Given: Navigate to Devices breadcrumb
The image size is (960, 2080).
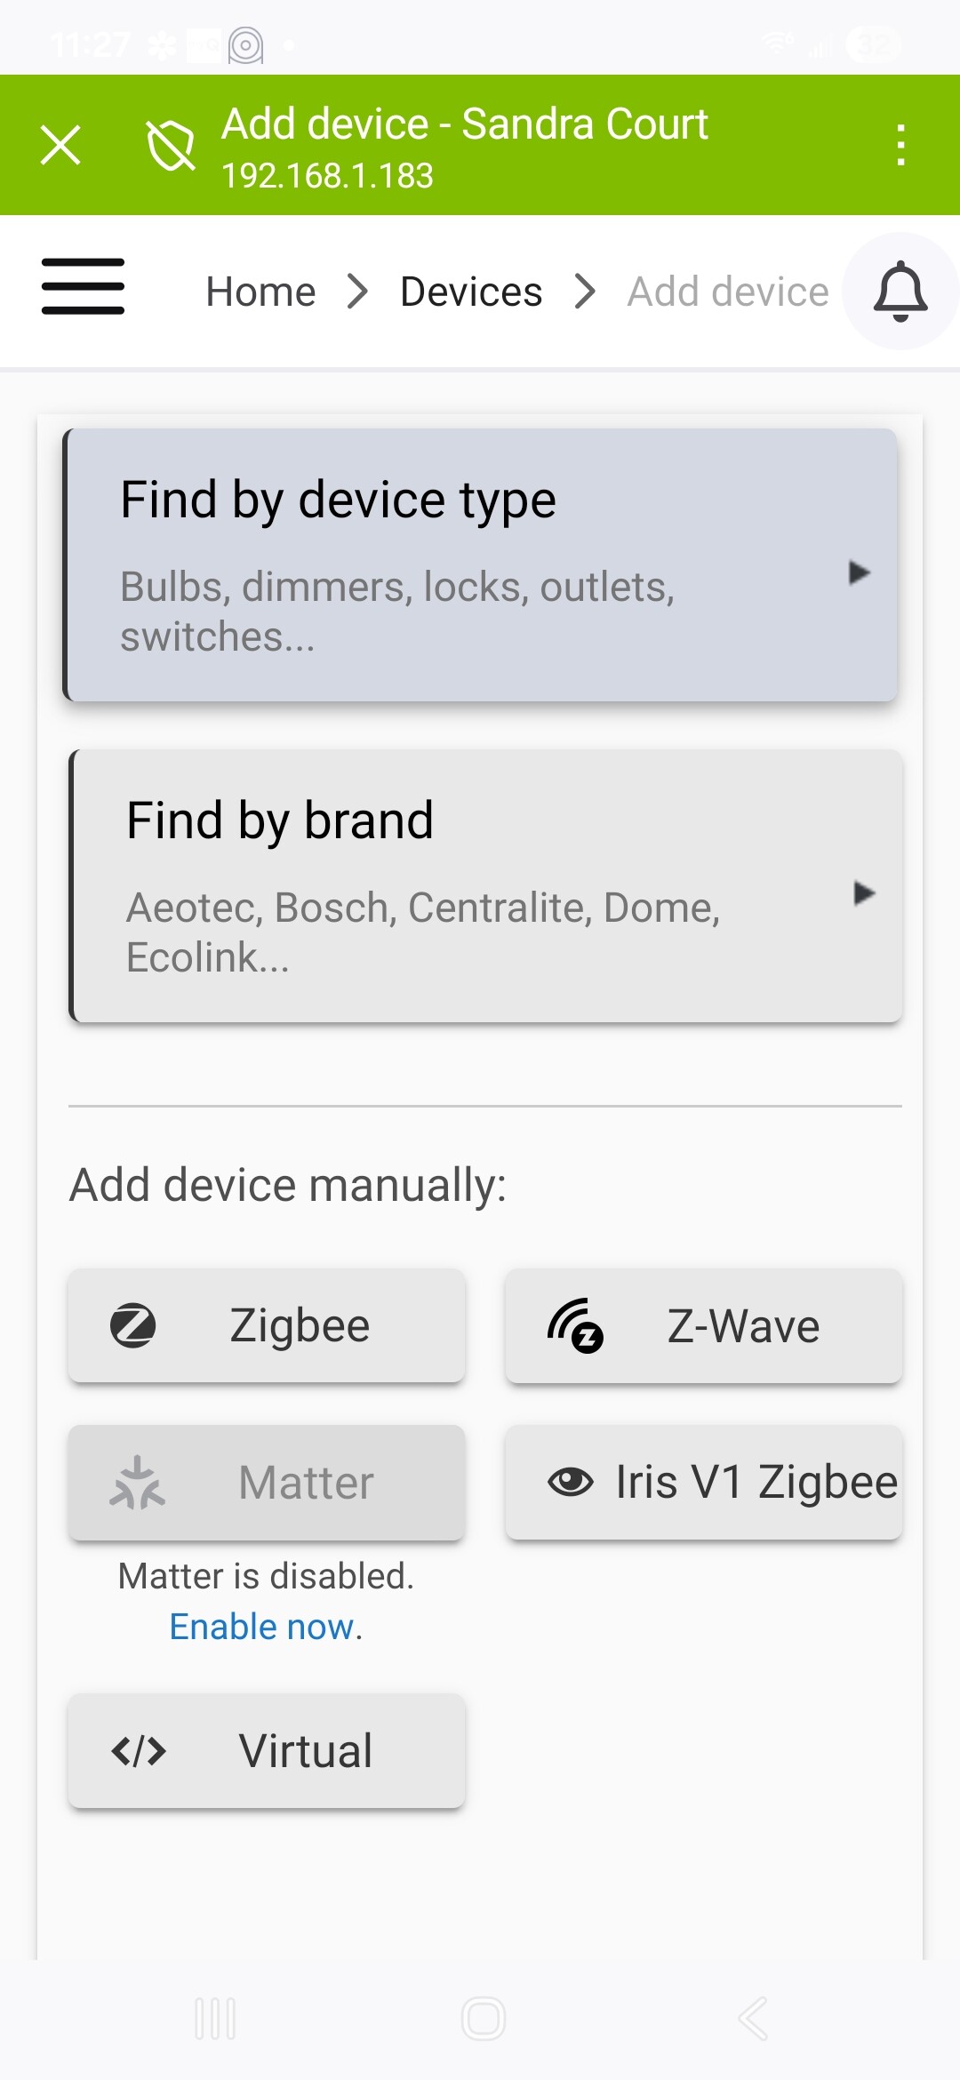Looking at the screenshot, I should pos(471,292).
